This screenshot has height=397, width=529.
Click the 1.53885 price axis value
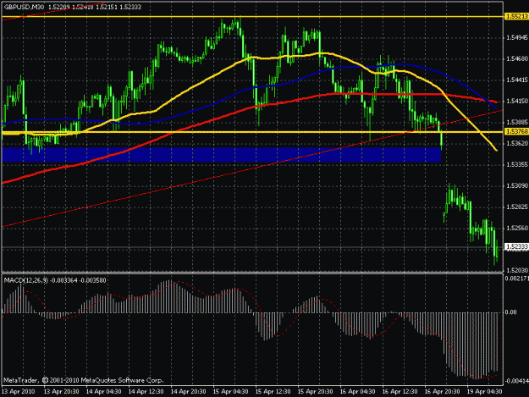click(x=516, y=122)
